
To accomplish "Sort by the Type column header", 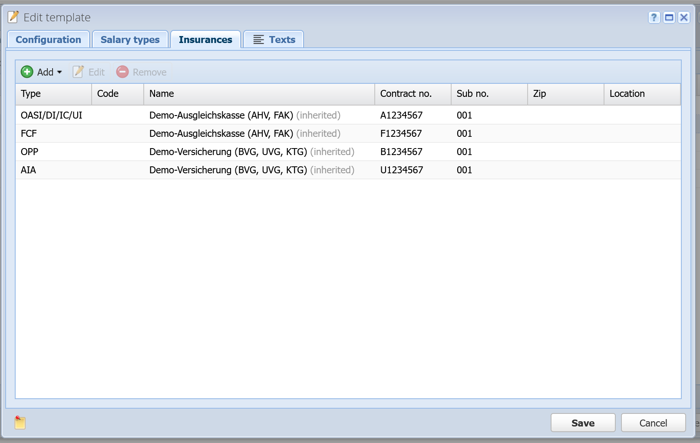I will [x=53, y=94].
